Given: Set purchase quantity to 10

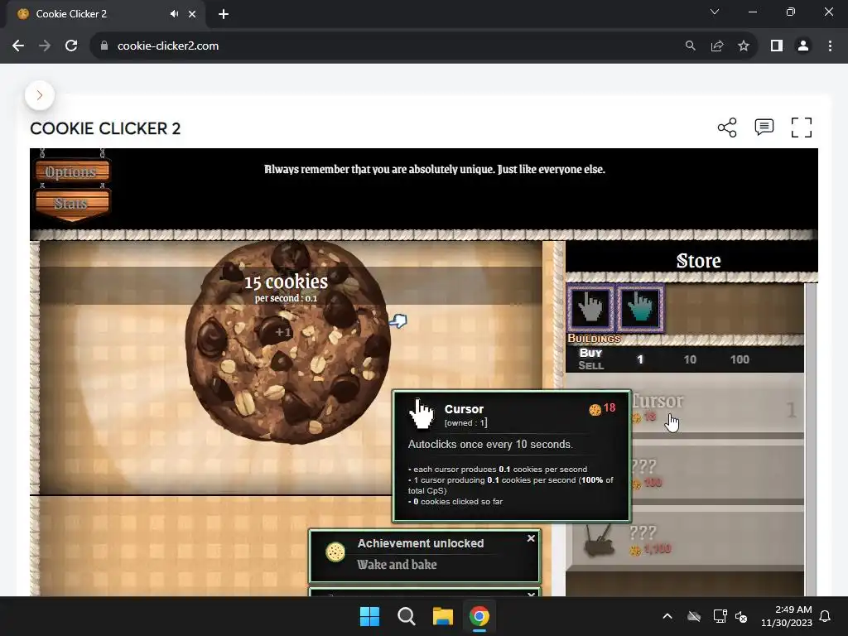Looking at the screenshot, I should tap(690, 359).
